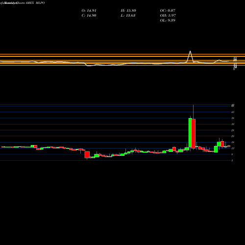Click the tall green spike candlestick
Screen dimensions: 245x245
(190, 132)
